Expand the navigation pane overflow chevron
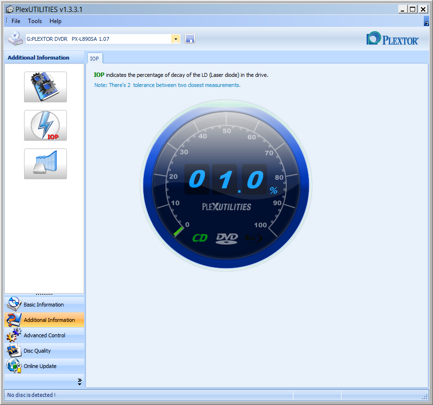 (79, 381)
